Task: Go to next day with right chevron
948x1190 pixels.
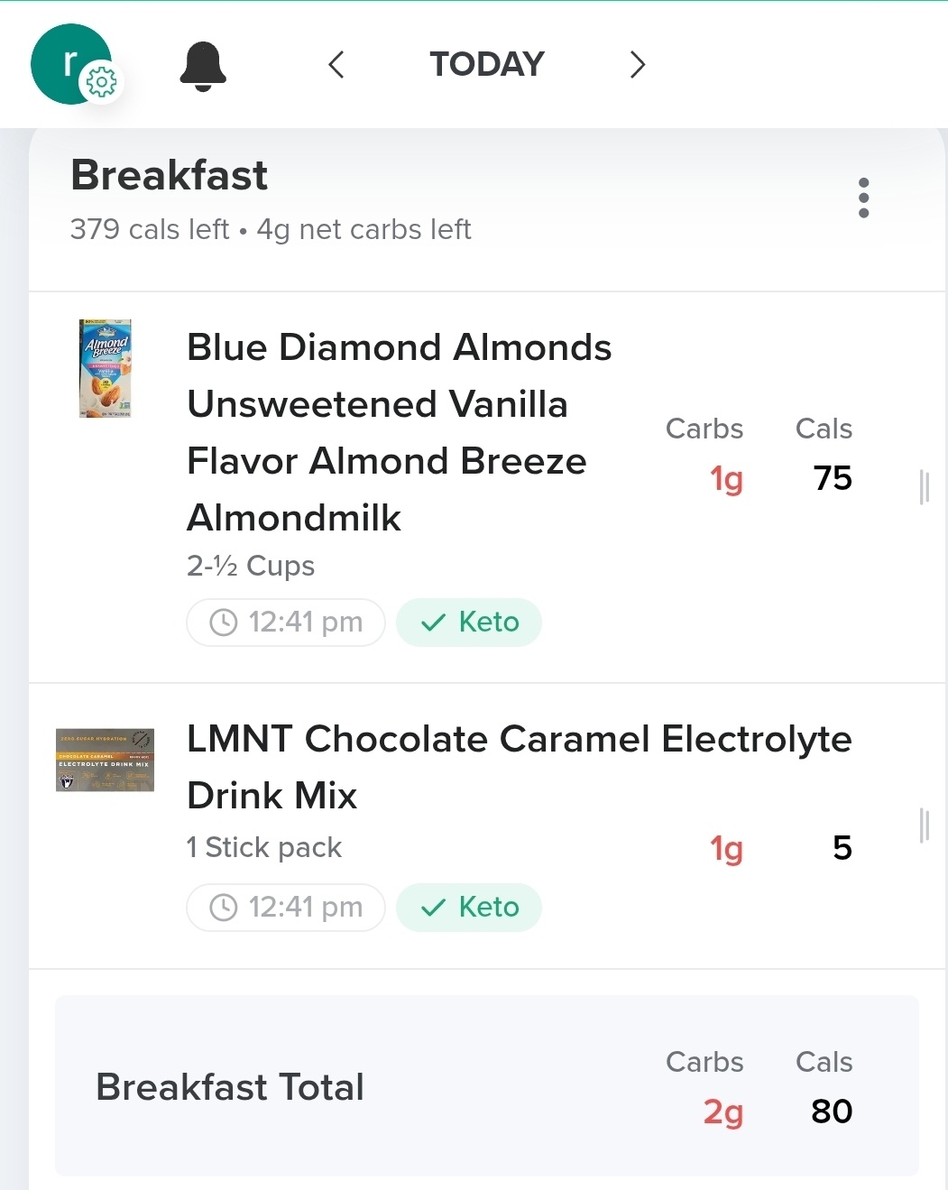Action: pos(638,64)
